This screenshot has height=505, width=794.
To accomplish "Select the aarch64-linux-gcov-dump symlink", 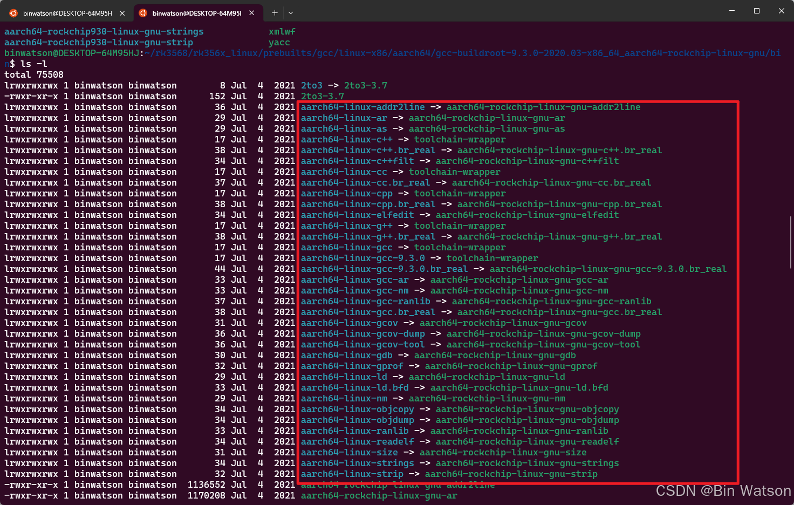I will pyautogui.click(x=362, y=333).
